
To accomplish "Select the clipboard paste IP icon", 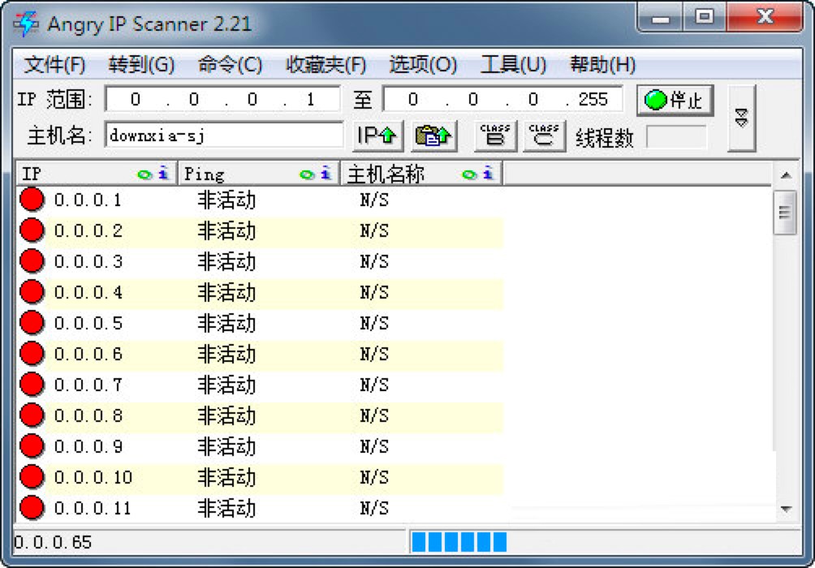I will click(433, 135).
